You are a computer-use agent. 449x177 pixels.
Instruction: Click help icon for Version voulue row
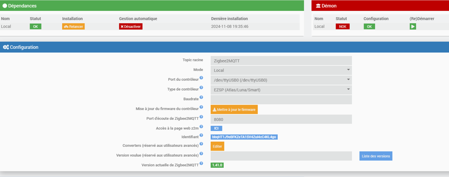click(x=201, y=153)
